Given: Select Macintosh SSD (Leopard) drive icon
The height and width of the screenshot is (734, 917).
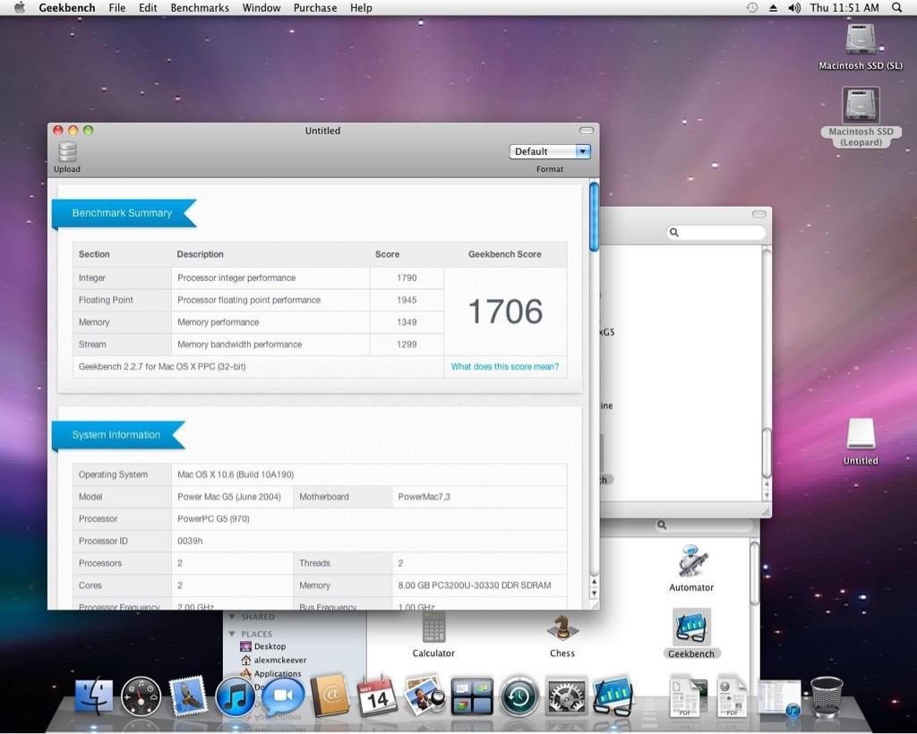Looking at the screenshot, I should pos(861,106).
